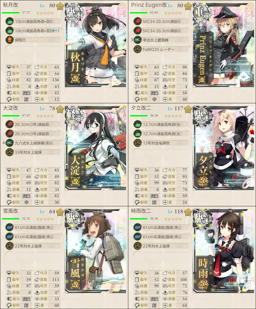
Task: Click the searchlight icon on 秋月改
Action: 9,40
